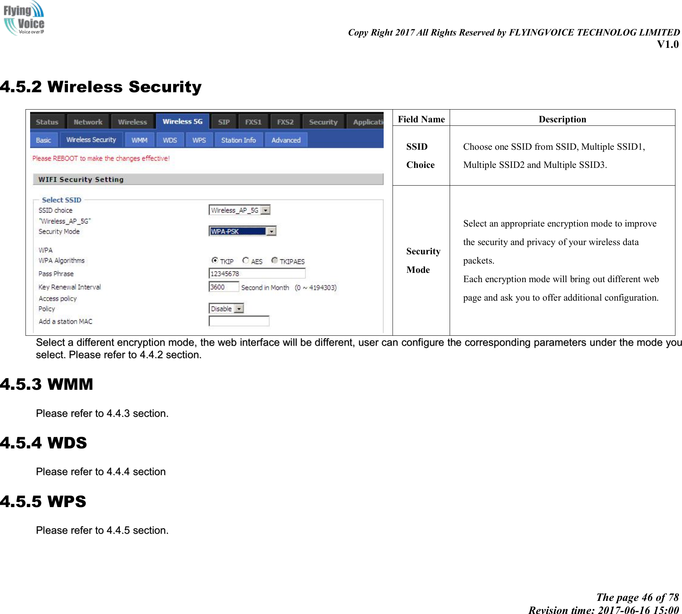Screen dimensions: 682x614
Task: Open the Security tab
Action: 323,122
